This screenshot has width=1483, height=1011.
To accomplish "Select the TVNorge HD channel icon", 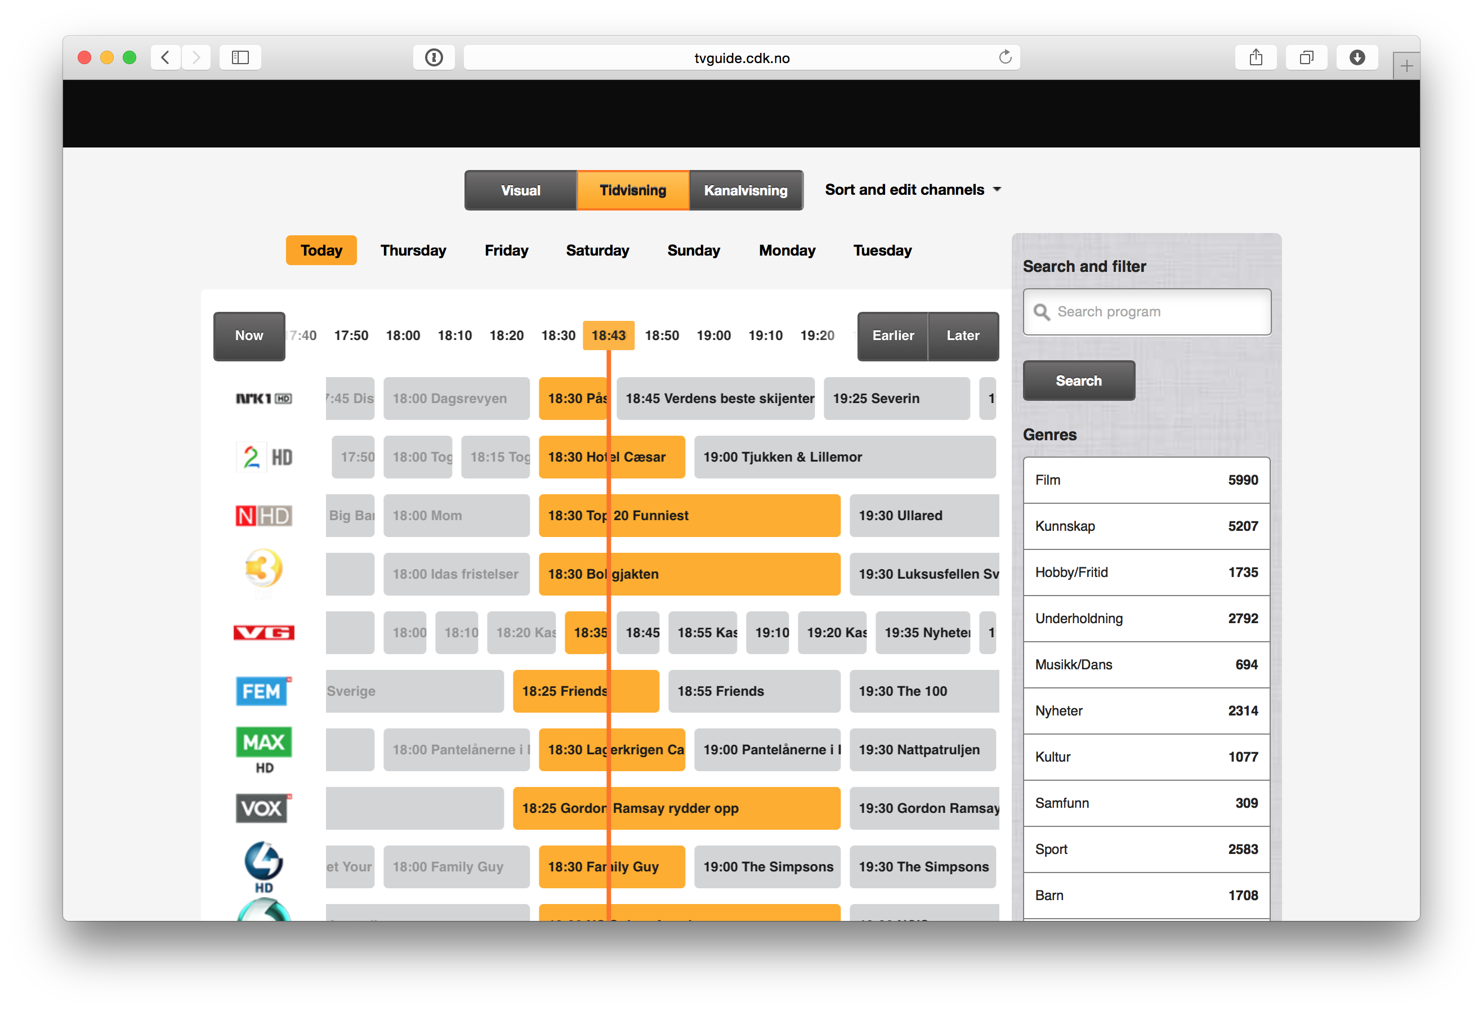I will tap(263, 516).
